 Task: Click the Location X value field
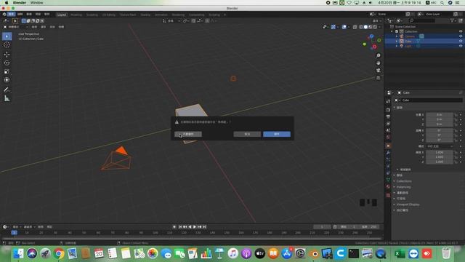(x=440, y=115)
